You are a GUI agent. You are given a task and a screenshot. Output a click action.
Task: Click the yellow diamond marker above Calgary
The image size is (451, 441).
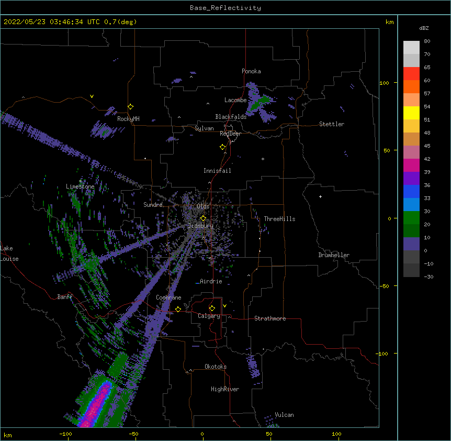pos(212,308)
